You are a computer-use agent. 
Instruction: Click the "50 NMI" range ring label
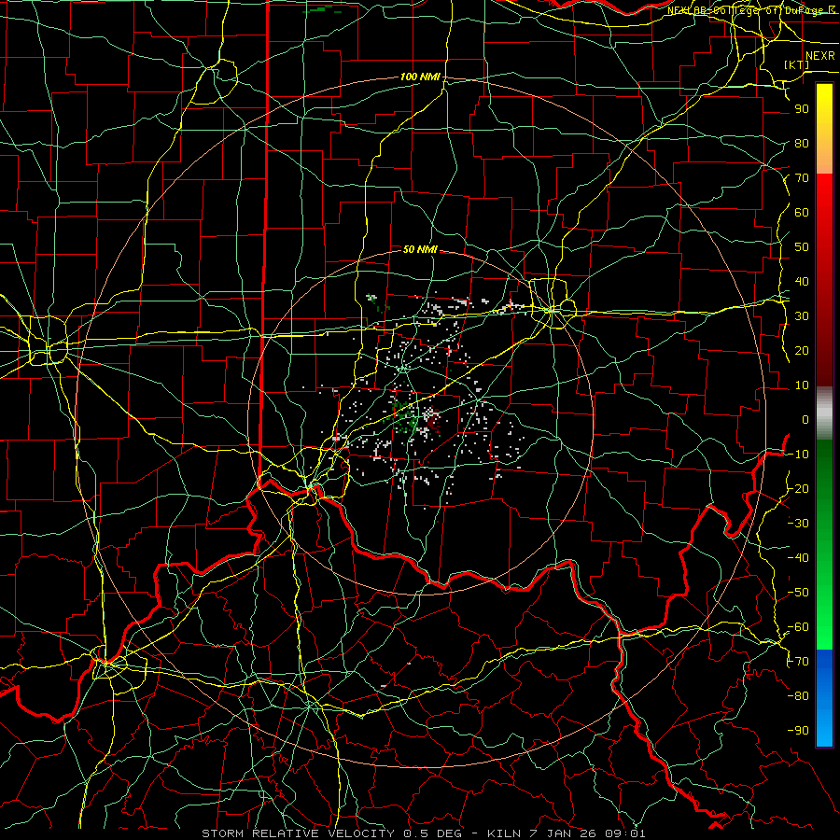point(420,249)
